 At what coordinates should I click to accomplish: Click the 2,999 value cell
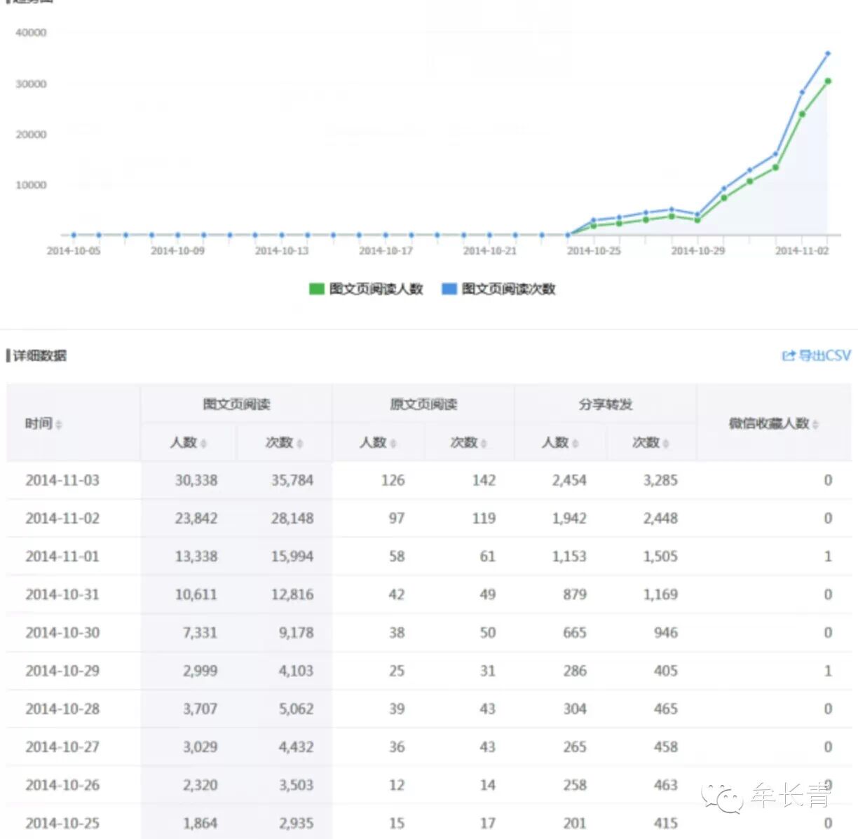click(200, 671)
